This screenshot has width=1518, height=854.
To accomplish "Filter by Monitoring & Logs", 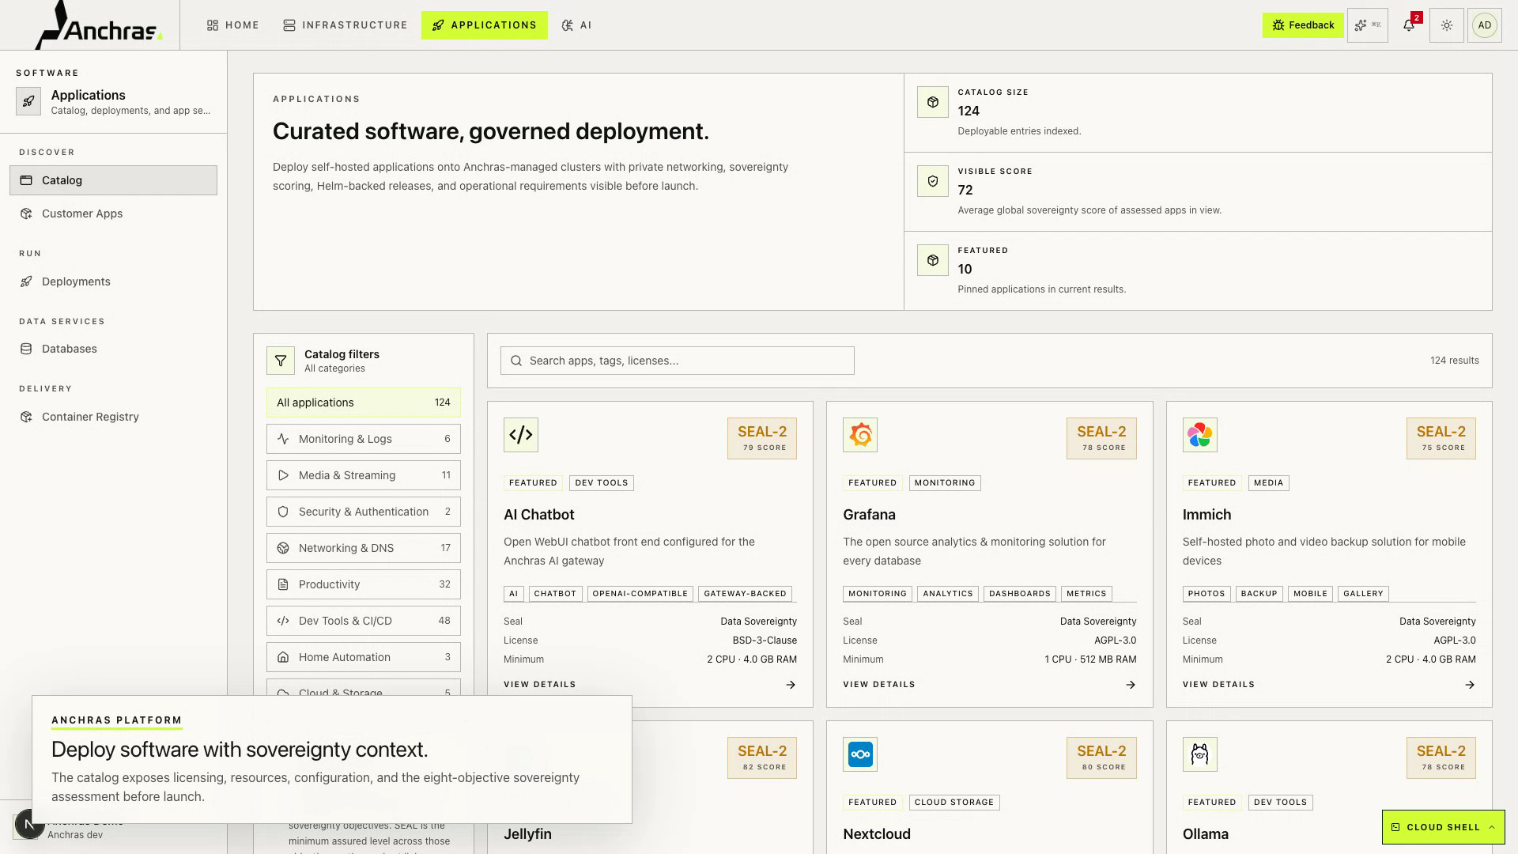I will (364, 439).
